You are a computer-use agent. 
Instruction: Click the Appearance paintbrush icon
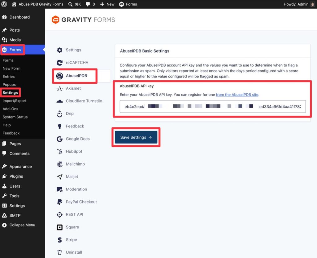[4, 167]
